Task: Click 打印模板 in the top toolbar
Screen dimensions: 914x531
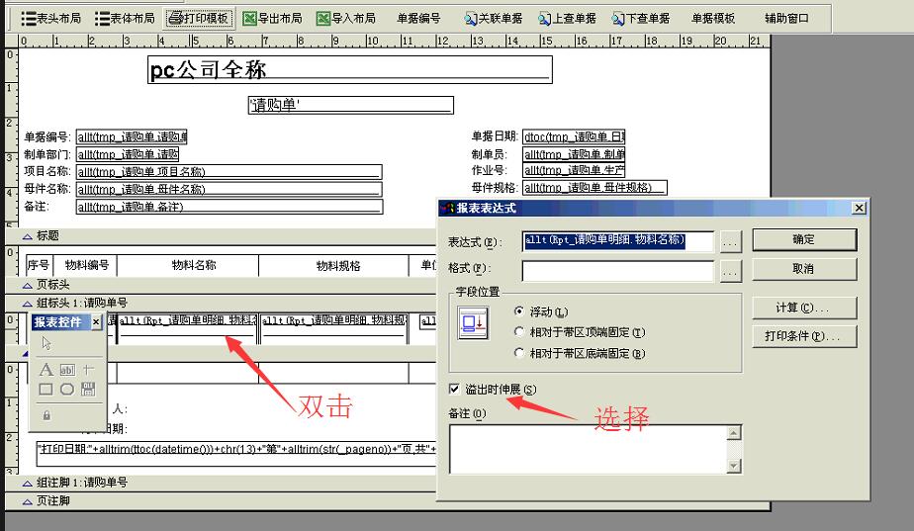Action: click(198, 18)
